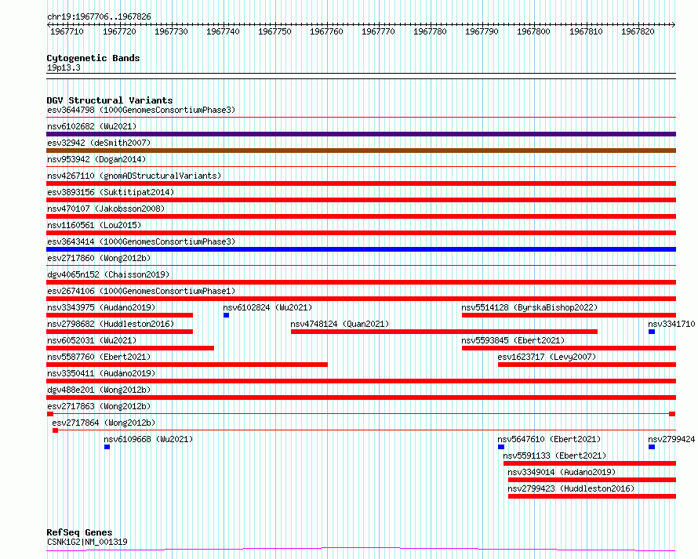Click the blue nsv6109668 (Wu2021) marker
This screenshot has width=698, height=559.
[107, 447]
